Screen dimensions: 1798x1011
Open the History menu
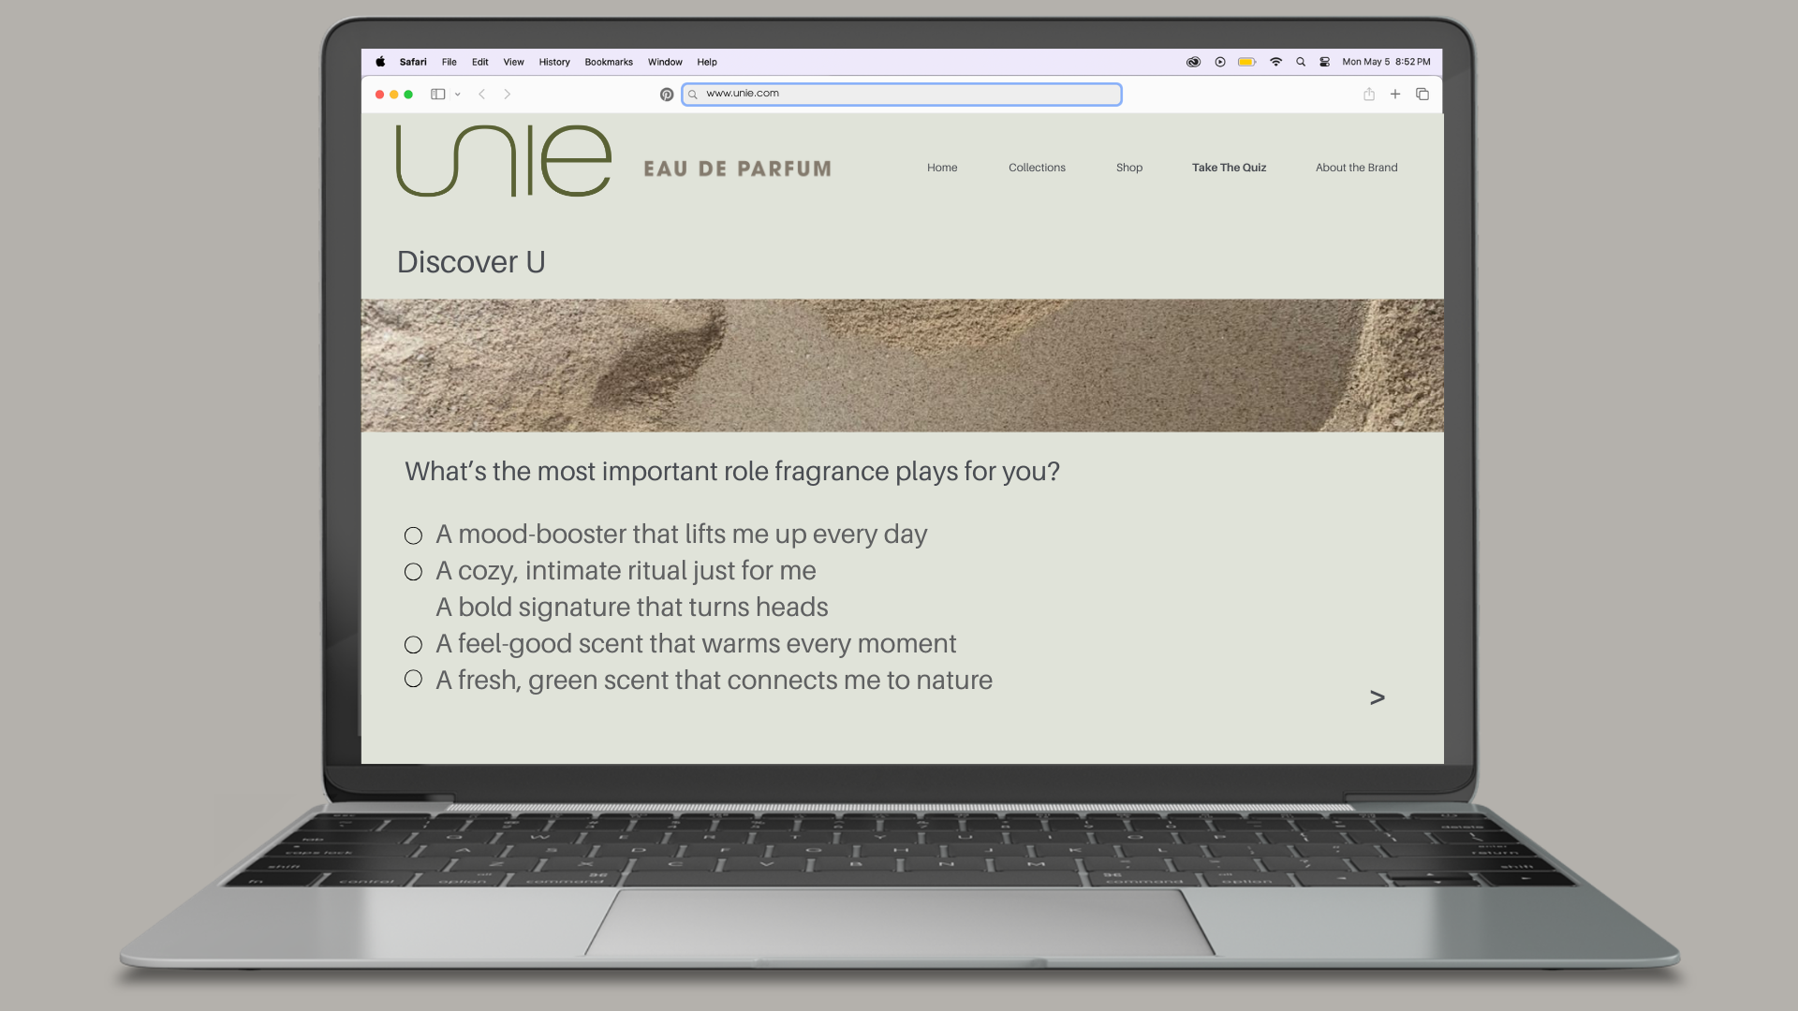pyautogui.click(x=554, y=62)
